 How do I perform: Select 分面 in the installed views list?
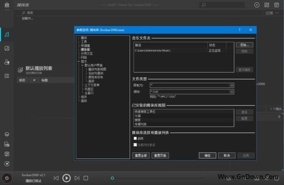(184, 116)
